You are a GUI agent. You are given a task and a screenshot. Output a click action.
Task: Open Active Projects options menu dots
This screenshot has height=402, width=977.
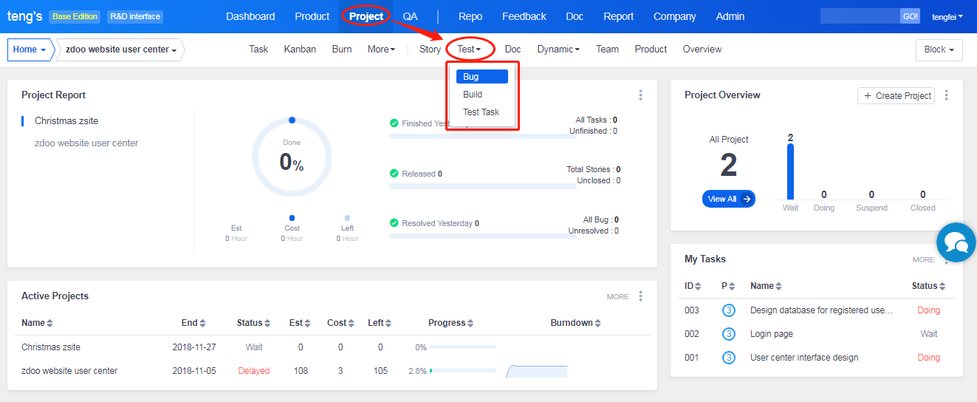pyautogui.click(x=640, y=296)
